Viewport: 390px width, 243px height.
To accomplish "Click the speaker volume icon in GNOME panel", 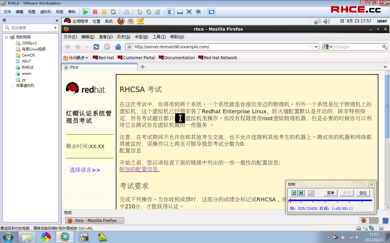I will [327, 21].
